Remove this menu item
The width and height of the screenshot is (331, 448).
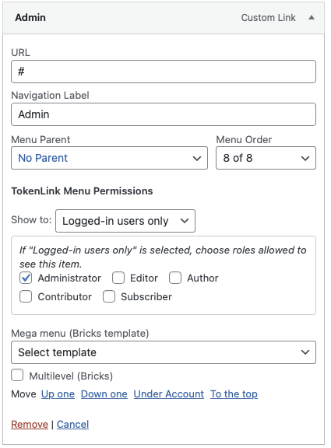click(x=30, y=425)
